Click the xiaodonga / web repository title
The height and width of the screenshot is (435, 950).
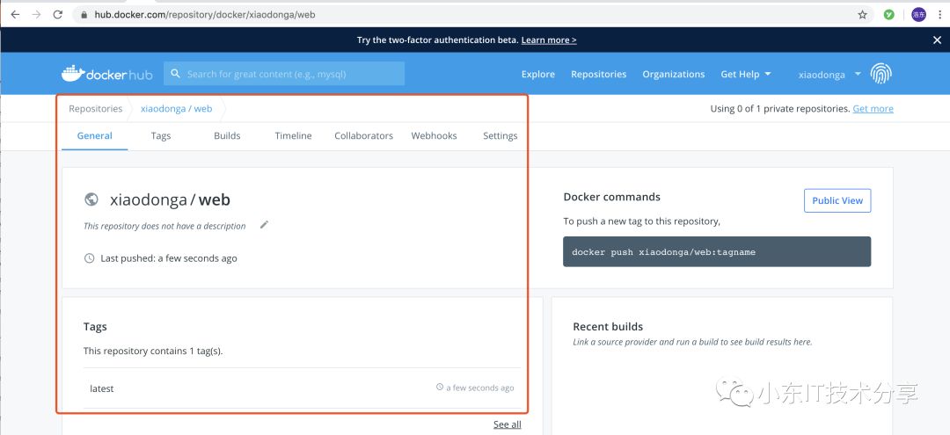coord(170,199)
